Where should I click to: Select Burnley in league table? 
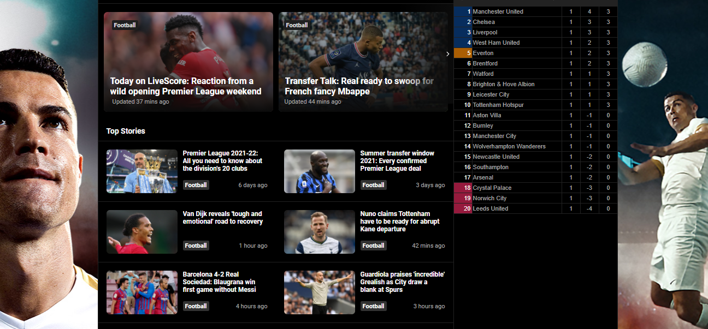pyautogui.click(x=535, y=125)
